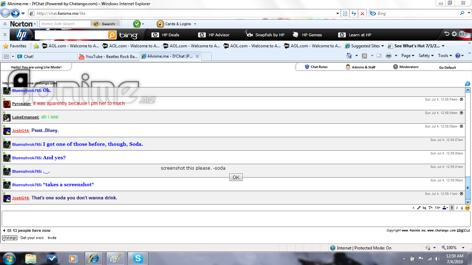Click the private messages envelope icon
This screenshot has width=472, height=265.
click(9, 230)
